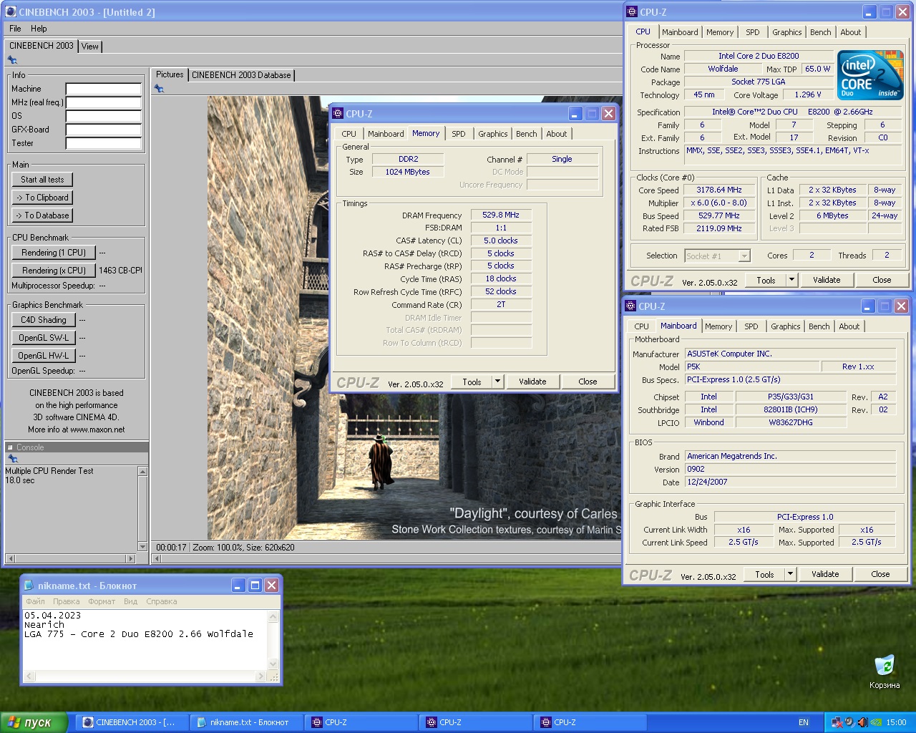The height and width of the screenshot is (733, 916).
Task: Click the Nearich line in Notepad
Action: (x=44, y=624)
